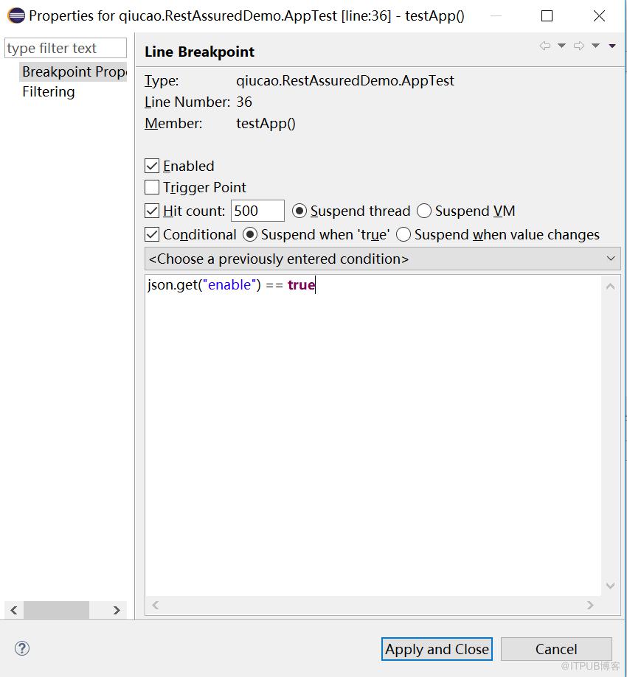Open back history dropdown arrow

[561, 46]
